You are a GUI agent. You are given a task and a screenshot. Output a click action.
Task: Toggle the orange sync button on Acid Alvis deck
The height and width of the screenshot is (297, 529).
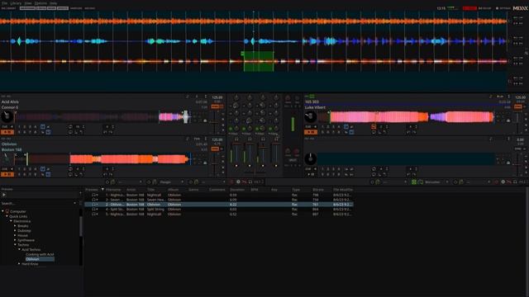215,106
